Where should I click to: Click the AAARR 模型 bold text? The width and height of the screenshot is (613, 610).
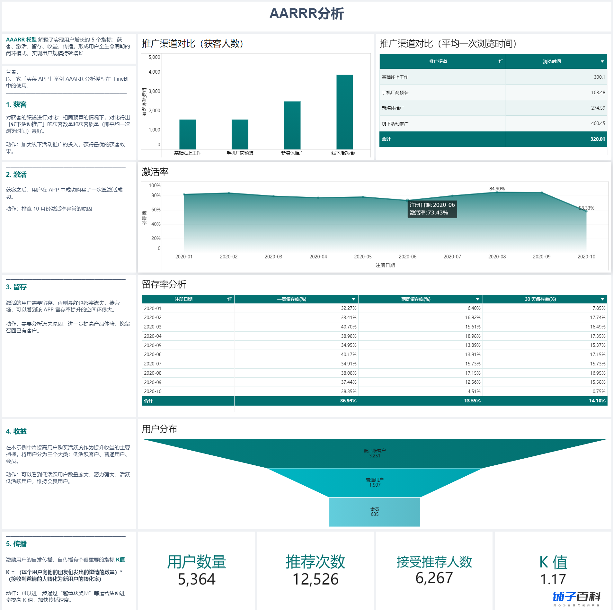click(21, 40)
